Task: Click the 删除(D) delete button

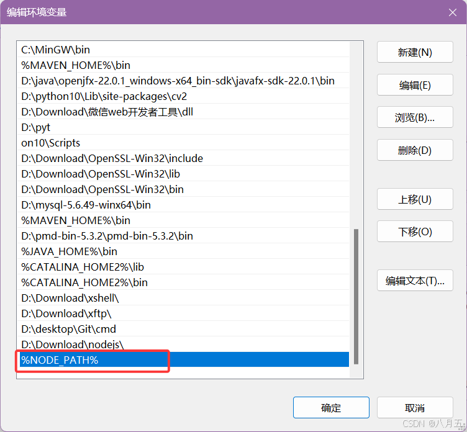Action: pyautogui.click(x=415, y=150)
